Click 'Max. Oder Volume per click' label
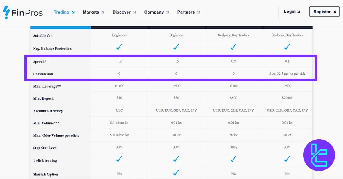The width and height of the screenshot is (343, 179). [x=56, y=136]
